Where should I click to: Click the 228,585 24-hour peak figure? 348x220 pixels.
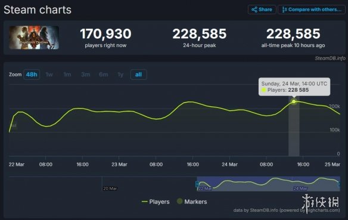pos(199,34)
